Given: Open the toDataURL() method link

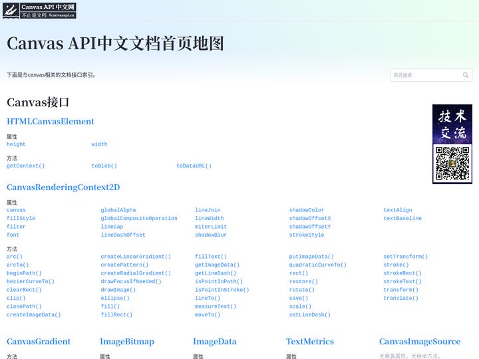Looking at the screenshot, I should point(194,166).
